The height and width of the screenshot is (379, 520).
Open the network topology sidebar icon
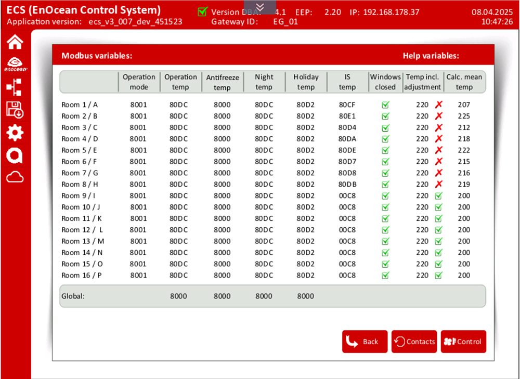15,87
